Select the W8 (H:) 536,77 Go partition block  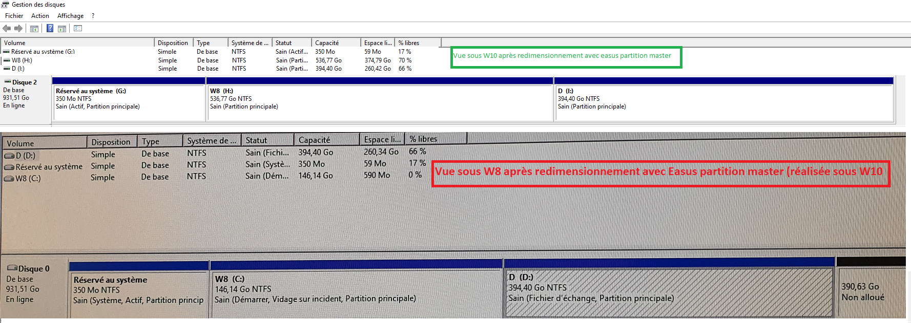pyautogui.click(x=380, y=99)
